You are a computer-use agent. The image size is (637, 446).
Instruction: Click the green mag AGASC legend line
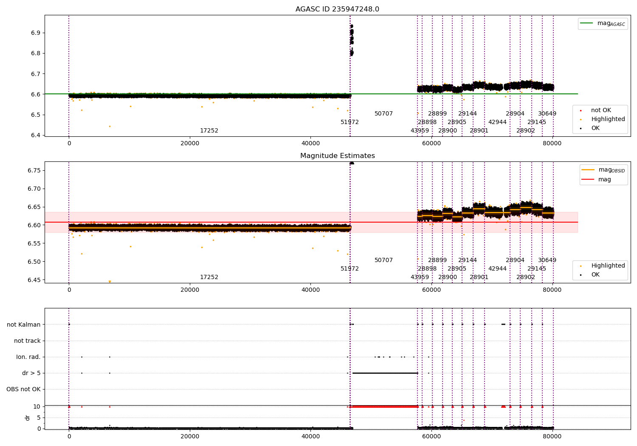pyautogui.click(x=586, y=23)
